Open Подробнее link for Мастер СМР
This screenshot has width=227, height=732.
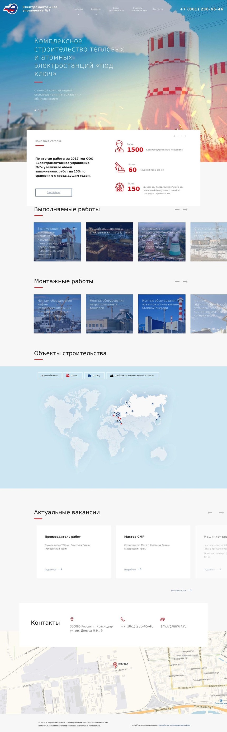(130, 569)
